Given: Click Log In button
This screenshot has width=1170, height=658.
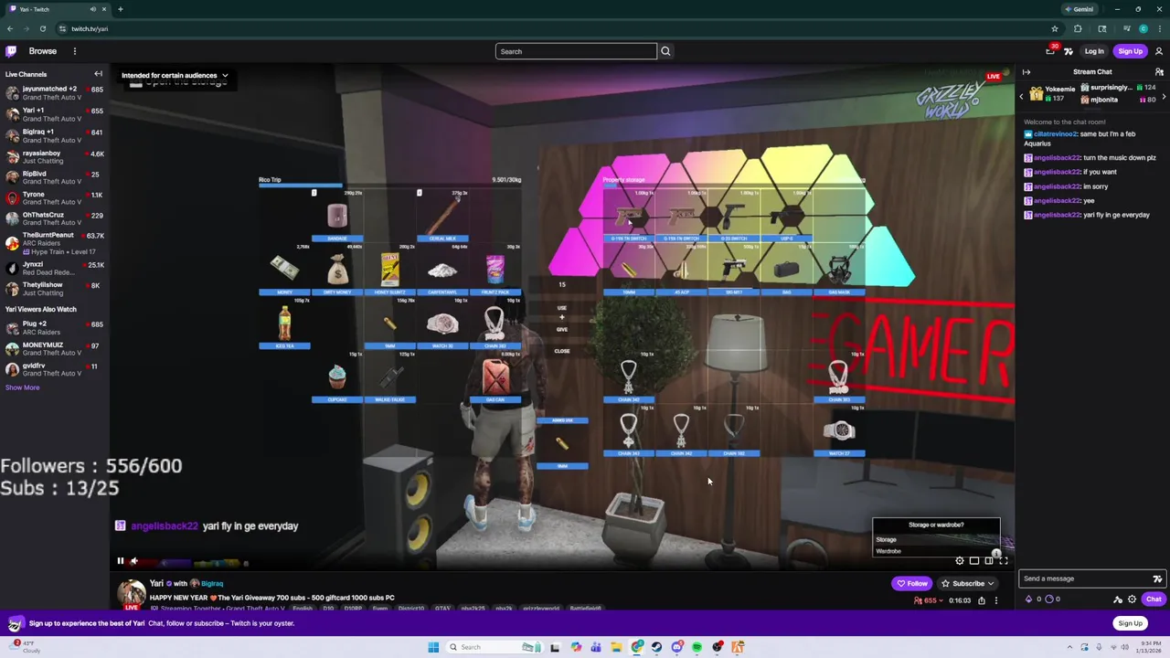Looking at the screenshot, I should coord(1094,51).
